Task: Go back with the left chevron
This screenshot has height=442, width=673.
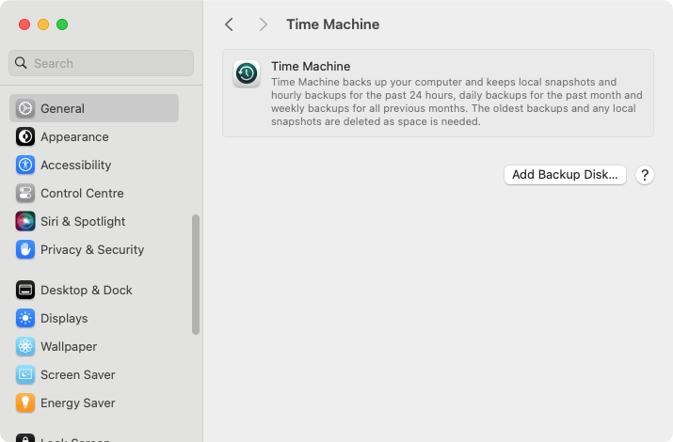Action: [230, 24]
